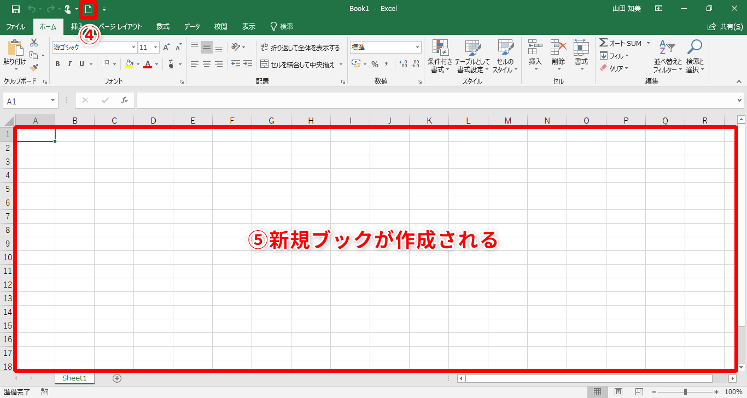
Task: Click the borders icon in the font group
Action: click(106, 64)
